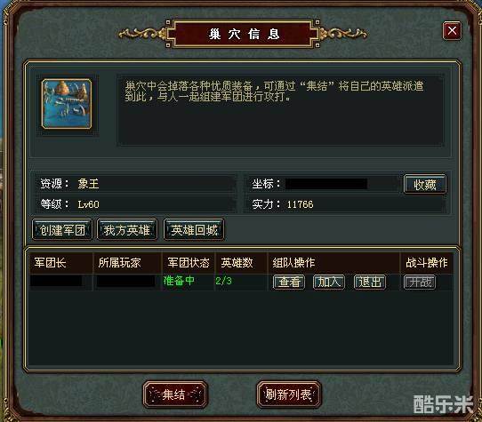The width and height of the screenshot is (482, 422).
Task: Click the 集结 rally button
Action: click(175, 394)
